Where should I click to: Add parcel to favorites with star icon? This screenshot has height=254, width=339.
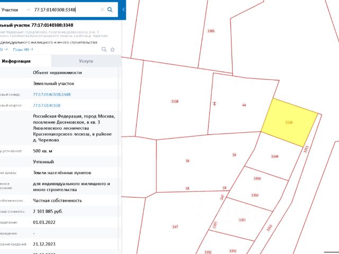tap(112, 50)
